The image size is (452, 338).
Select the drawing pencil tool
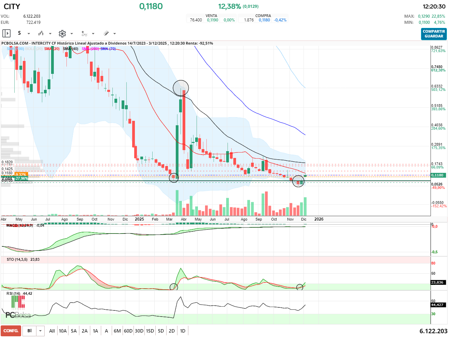(106, 33)
